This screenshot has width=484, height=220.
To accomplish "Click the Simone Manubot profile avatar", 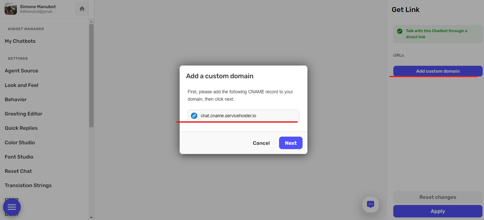I will click(11, 9).
